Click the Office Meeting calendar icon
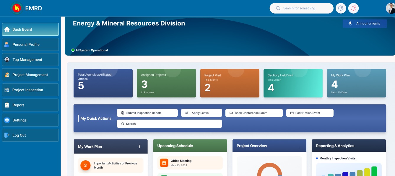 [164, 163]
